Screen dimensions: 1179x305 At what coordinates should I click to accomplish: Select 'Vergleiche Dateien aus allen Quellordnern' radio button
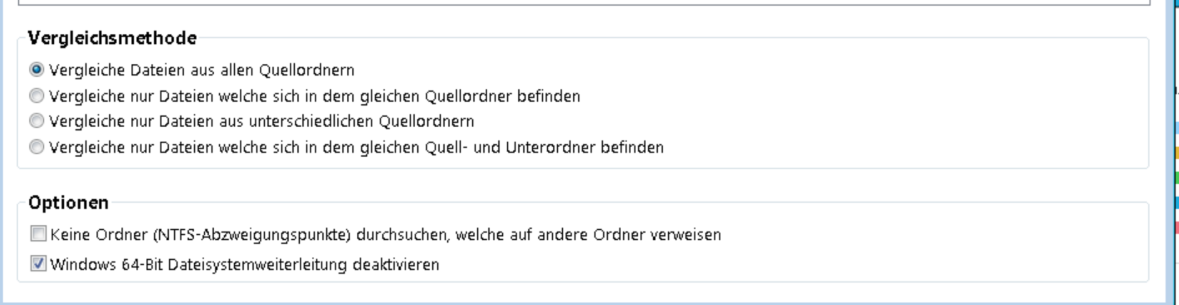click(36, 70)
